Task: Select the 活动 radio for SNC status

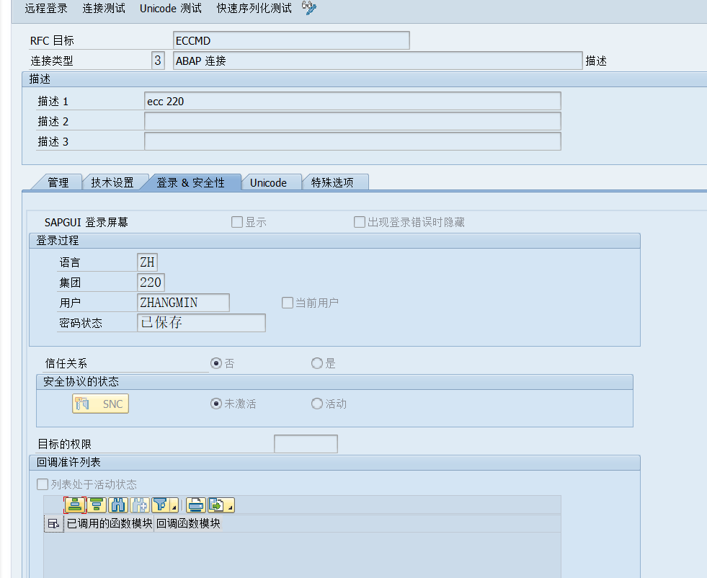Action: (x=316, y=404)
